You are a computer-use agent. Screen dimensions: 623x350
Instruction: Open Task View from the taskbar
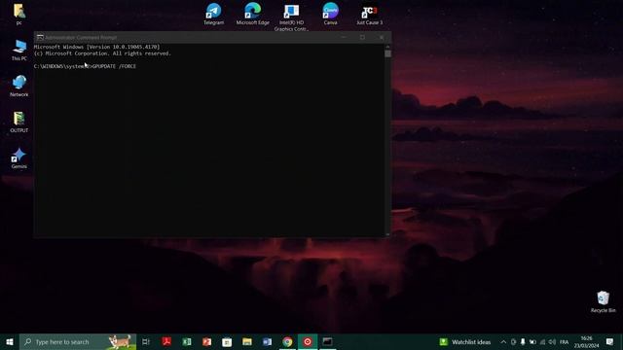146,341
